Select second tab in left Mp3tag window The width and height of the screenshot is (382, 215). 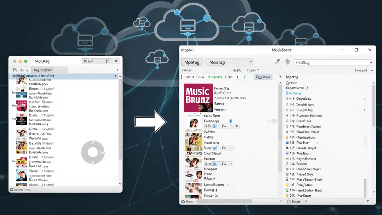[x=24, y=70]
